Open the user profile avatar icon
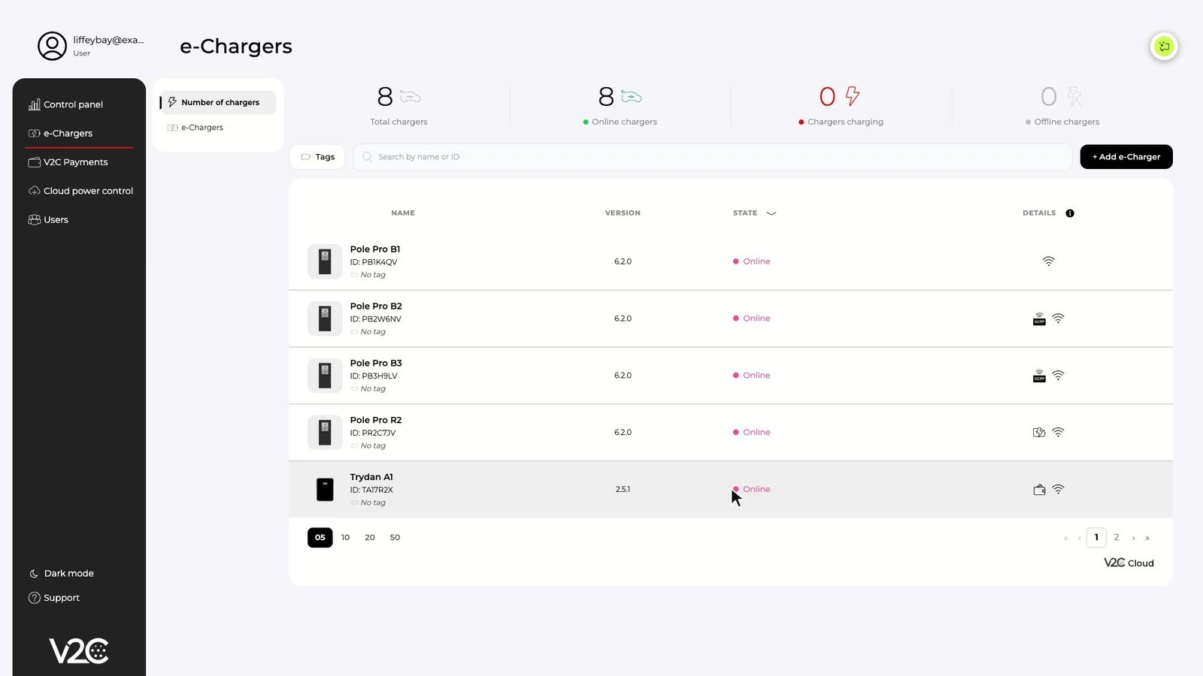The image size is (1203, 676). [x=52, y=46]
